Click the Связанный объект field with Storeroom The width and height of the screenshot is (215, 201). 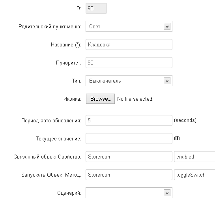coord(129,157)
